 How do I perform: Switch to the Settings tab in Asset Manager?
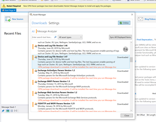pyautogui.click(x=54, y=23)
